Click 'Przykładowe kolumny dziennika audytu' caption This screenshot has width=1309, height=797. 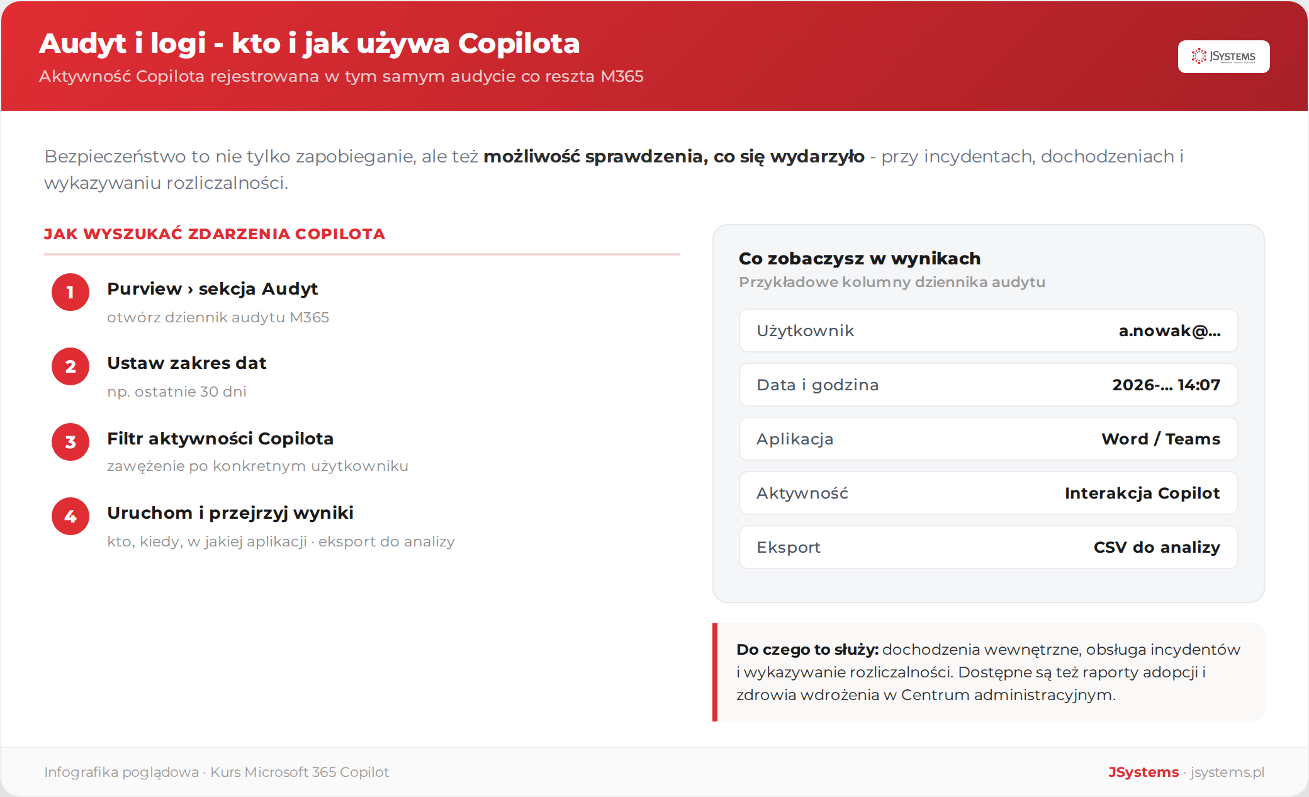click(x=892, y=282)
